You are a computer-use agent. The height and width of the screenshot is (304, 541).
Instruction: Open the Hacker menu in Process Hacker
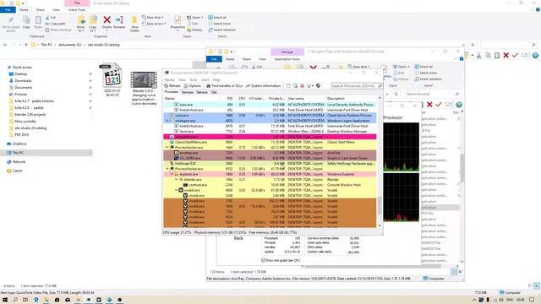(x=169, y=80)
